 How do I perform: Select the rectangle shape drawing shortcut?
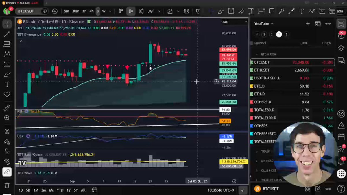pyautogui.click(x=231, y=11)
